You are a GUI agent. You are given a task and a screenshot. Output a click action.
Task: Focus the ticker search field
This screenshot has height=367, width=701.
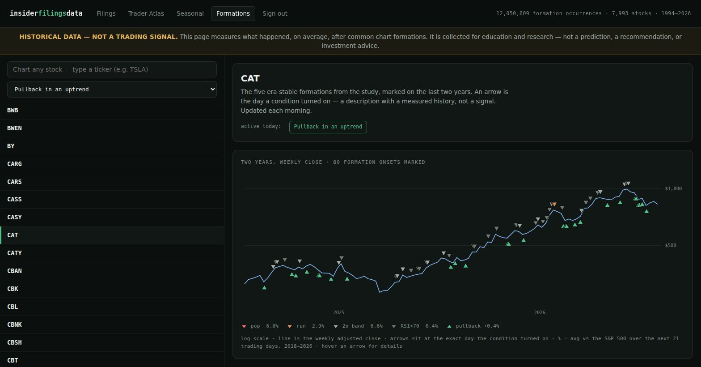coord(112,69)
